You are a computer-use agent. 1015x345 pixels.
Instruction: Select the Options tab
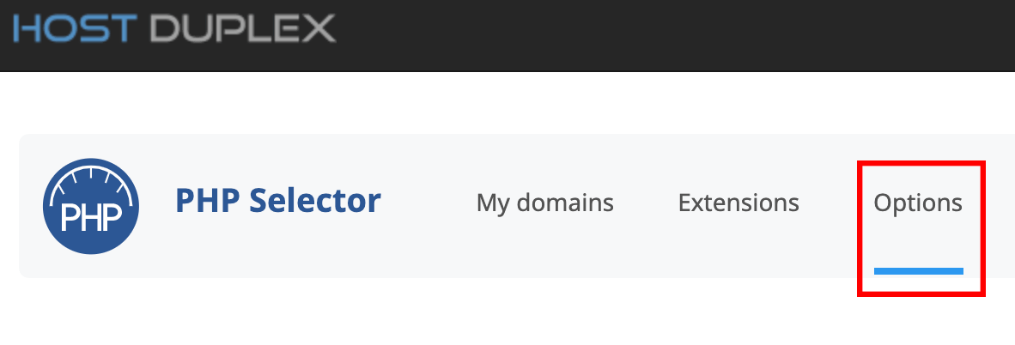click(918, 203)
